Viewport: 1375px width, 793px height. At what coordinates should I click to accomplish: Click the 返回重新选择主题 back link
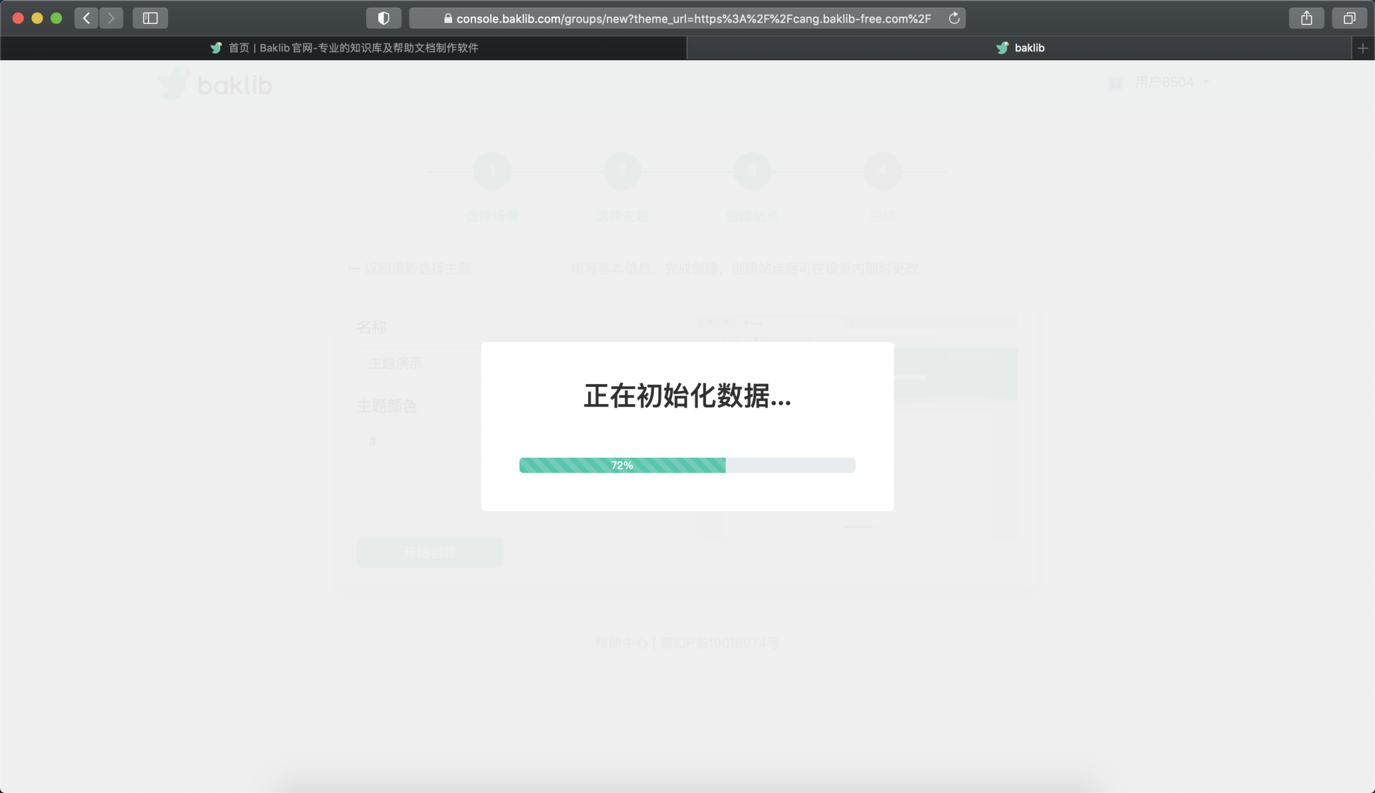click(x=409, y=269)
